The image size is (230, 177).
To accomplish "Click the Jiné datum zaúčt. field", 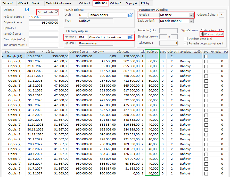I will [x=43, y=45].
